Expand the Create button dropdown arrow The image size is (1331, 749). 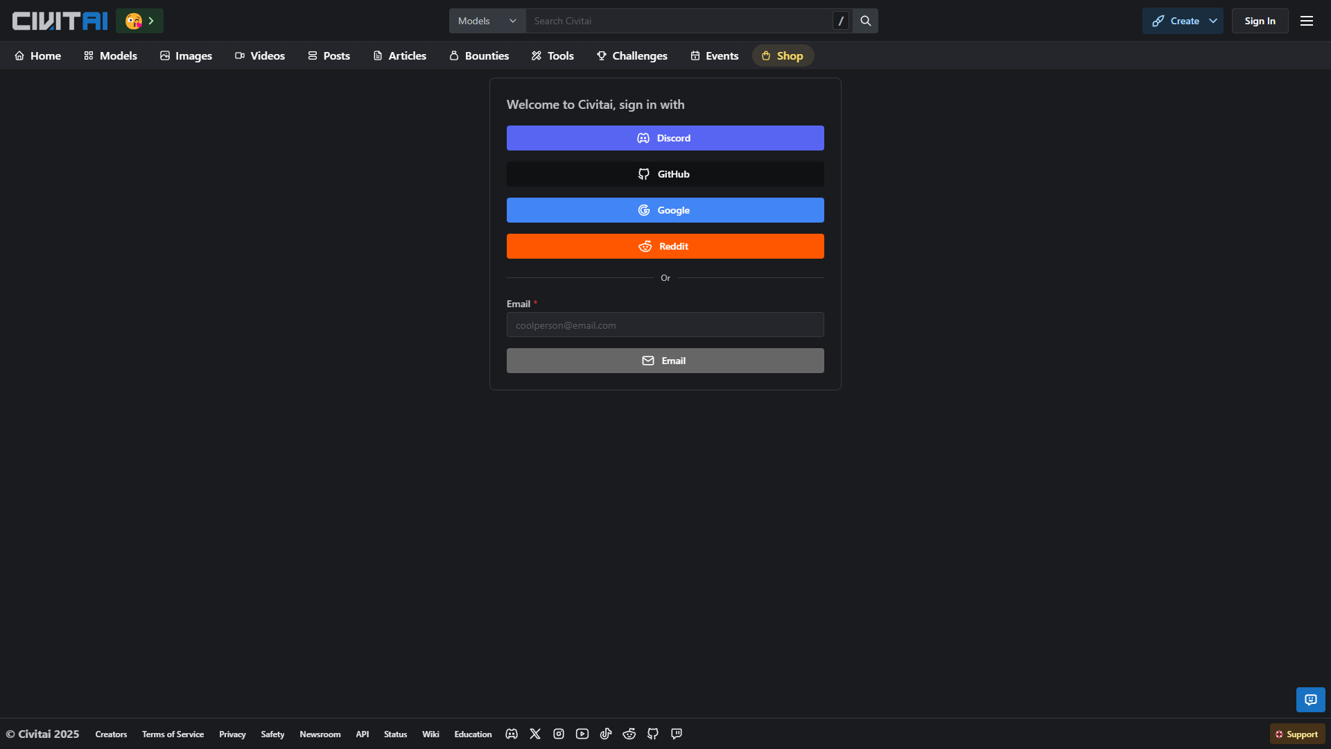[x=1213, y=21]
